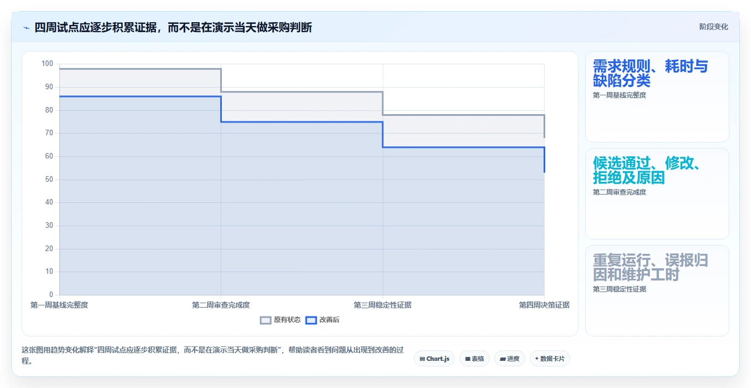The width and height of the screenshot is (751, 388).
Task: Click the 第二周审查完成度 card subtitle
Action: (x=619, y=192)
